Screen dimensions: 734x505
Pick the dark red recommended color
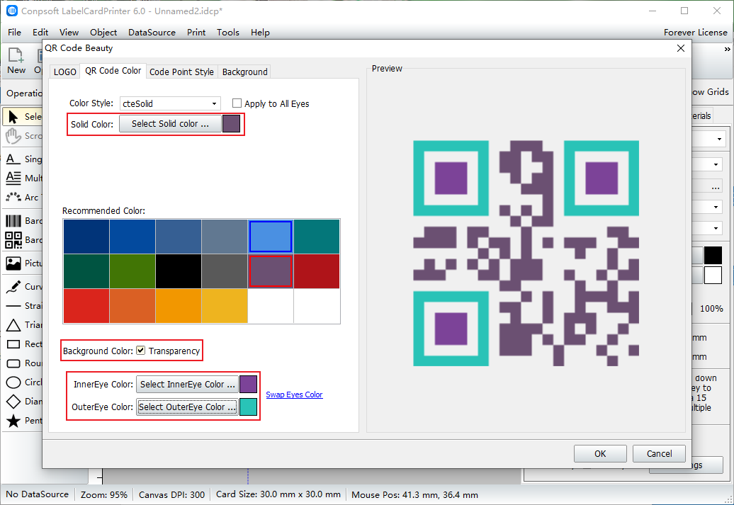pos(317,271)
